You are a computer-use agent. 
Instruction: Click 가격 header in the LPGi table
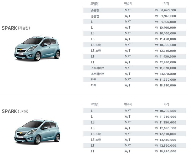(x=166, y=104)
